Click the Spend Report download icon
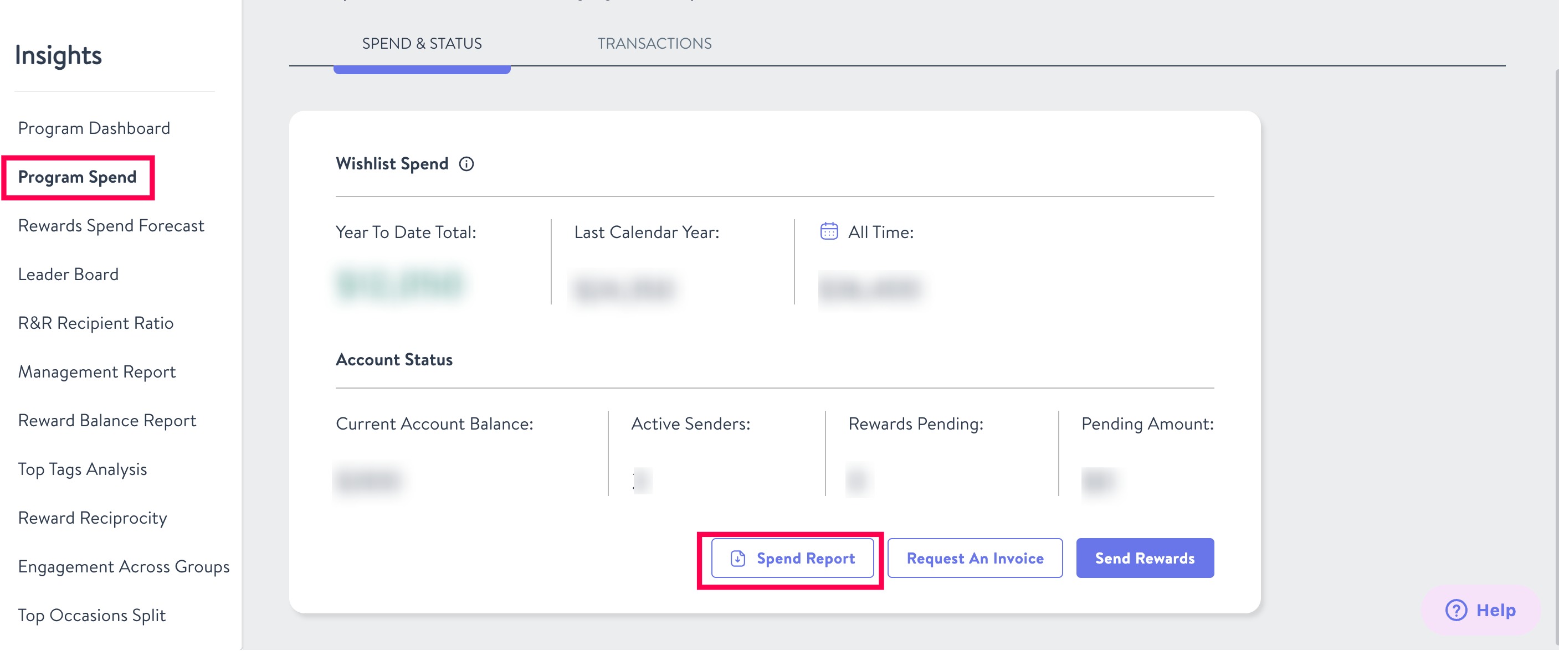Image resolution: width=1559 pixels, height=651 pixels. tap(738, 559)
